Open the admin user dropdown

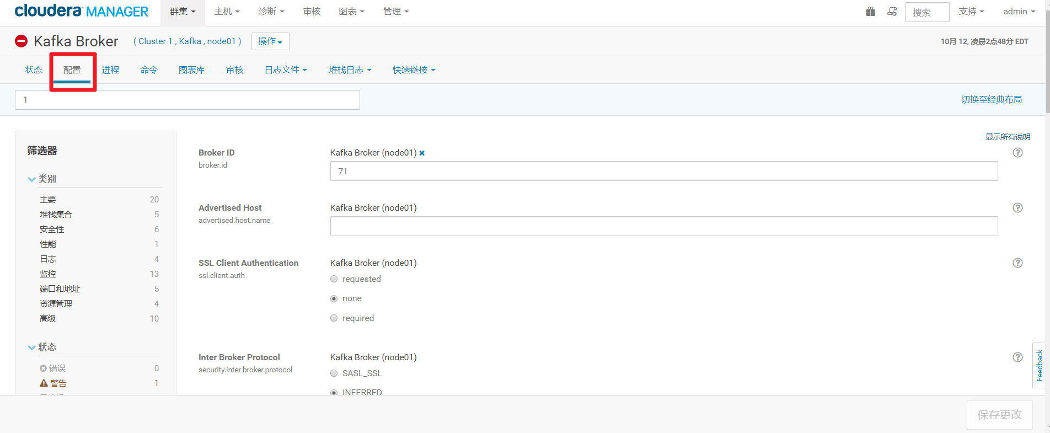coord(1019,12)
